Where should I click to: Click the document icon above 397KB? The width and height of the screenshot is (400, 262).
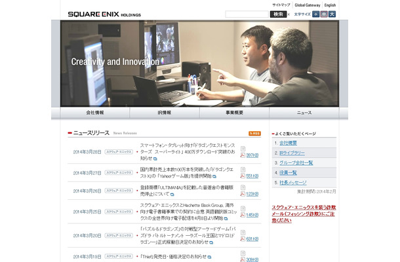click(x=243, y=149)
